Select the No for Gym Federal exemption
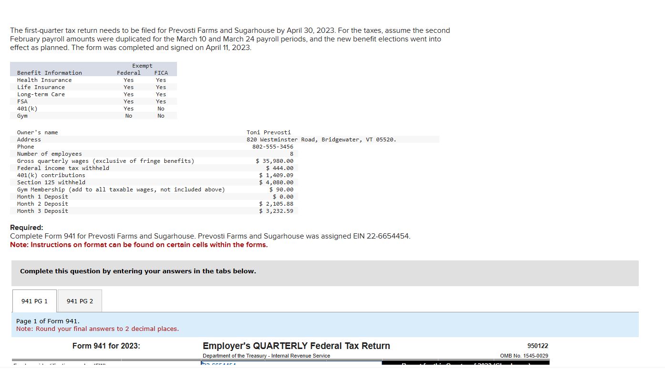Screen dimensions: 665x369 128,116
